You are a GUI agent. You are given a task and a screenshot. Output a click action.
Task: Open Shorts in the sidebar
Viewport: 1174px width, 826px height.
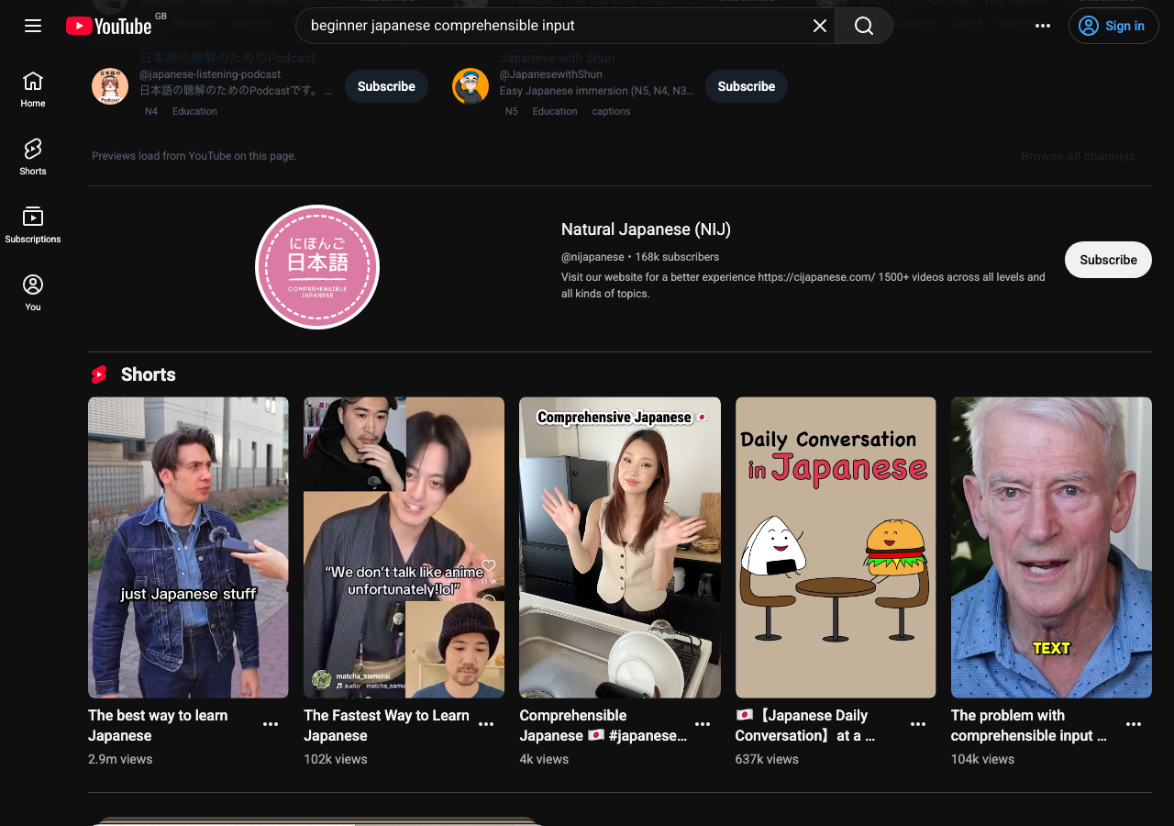point(33,157)
